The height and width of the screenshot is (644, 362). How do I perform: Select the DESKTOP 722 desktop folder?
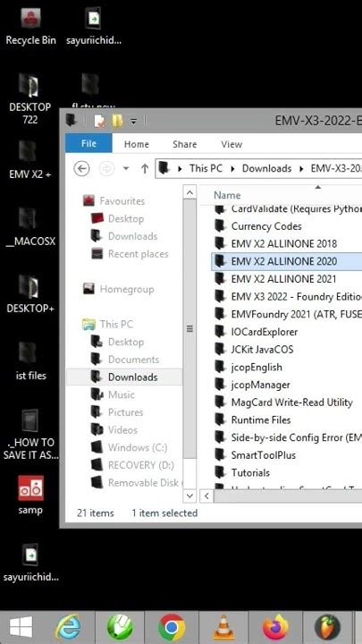pos(29,98)
